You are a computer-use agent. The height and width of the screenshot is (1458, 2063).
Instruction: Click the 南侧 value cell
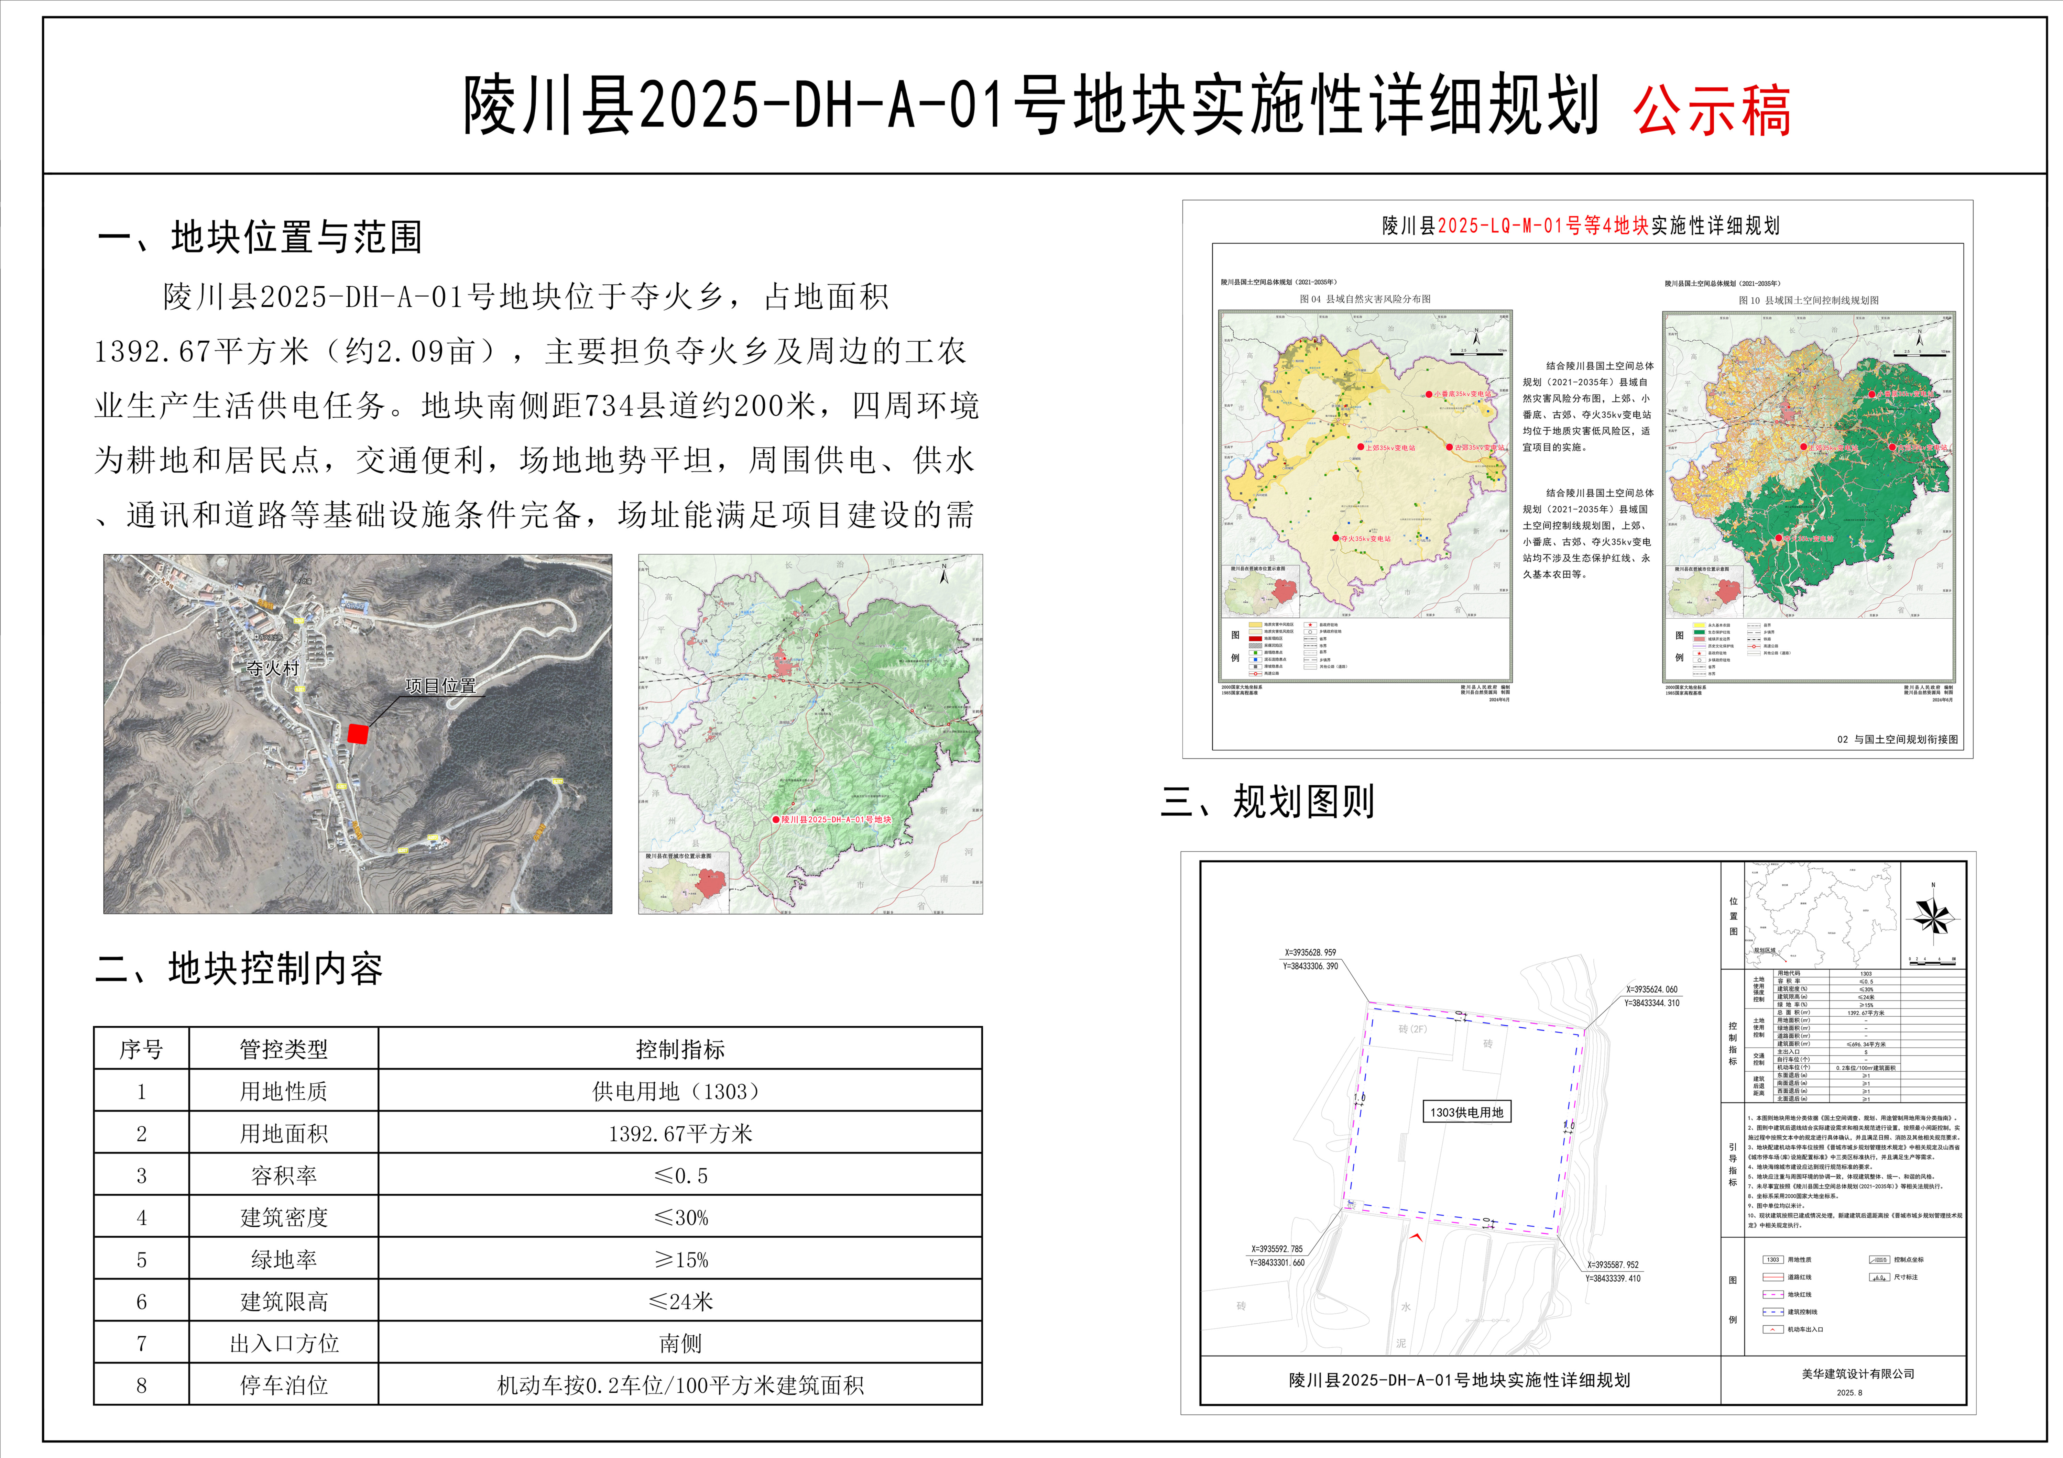tap(680, 1343)
